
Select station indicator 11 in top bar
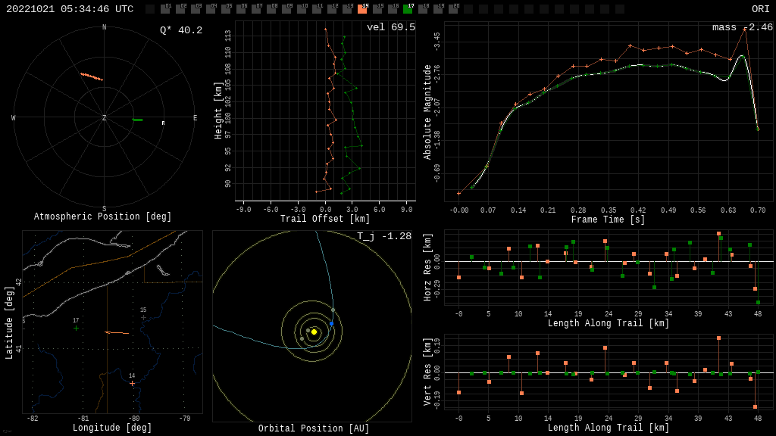[317, 8]
